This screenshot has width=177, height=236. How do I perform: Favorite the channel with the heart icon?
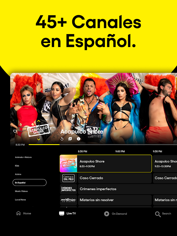[15, 131]
